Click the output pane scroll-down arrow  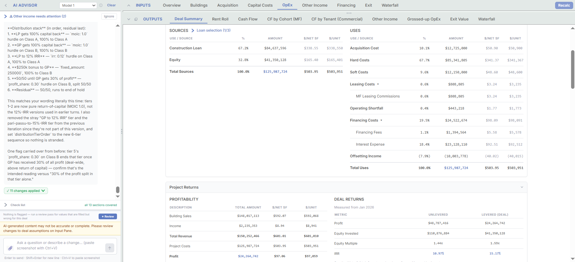click(x=573, y=259)
